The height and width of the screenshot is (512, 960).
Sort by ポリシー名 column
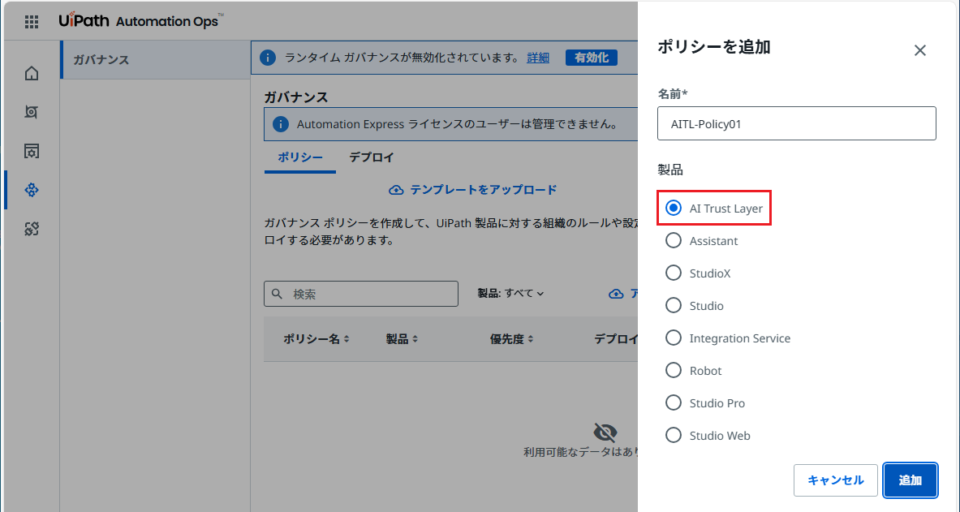tap(316, 338)
